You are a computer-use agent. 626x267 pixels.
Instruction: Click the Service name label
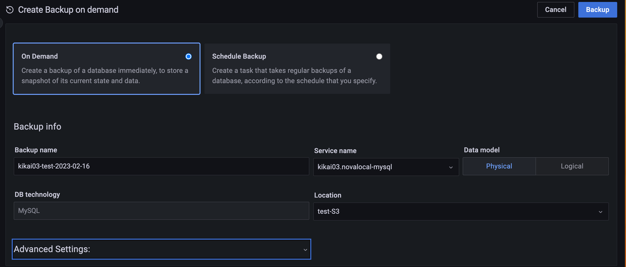tap(335, 151)
